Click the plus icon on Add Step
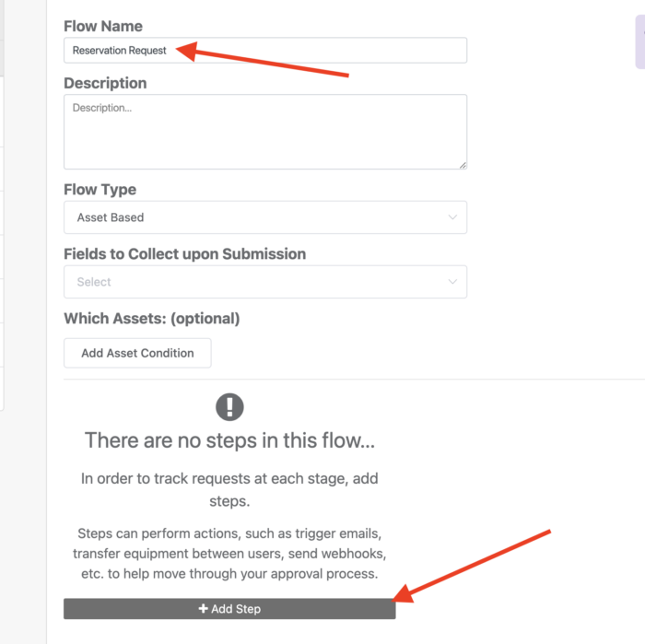The image size is (645, 644). (x=204, y=608)
